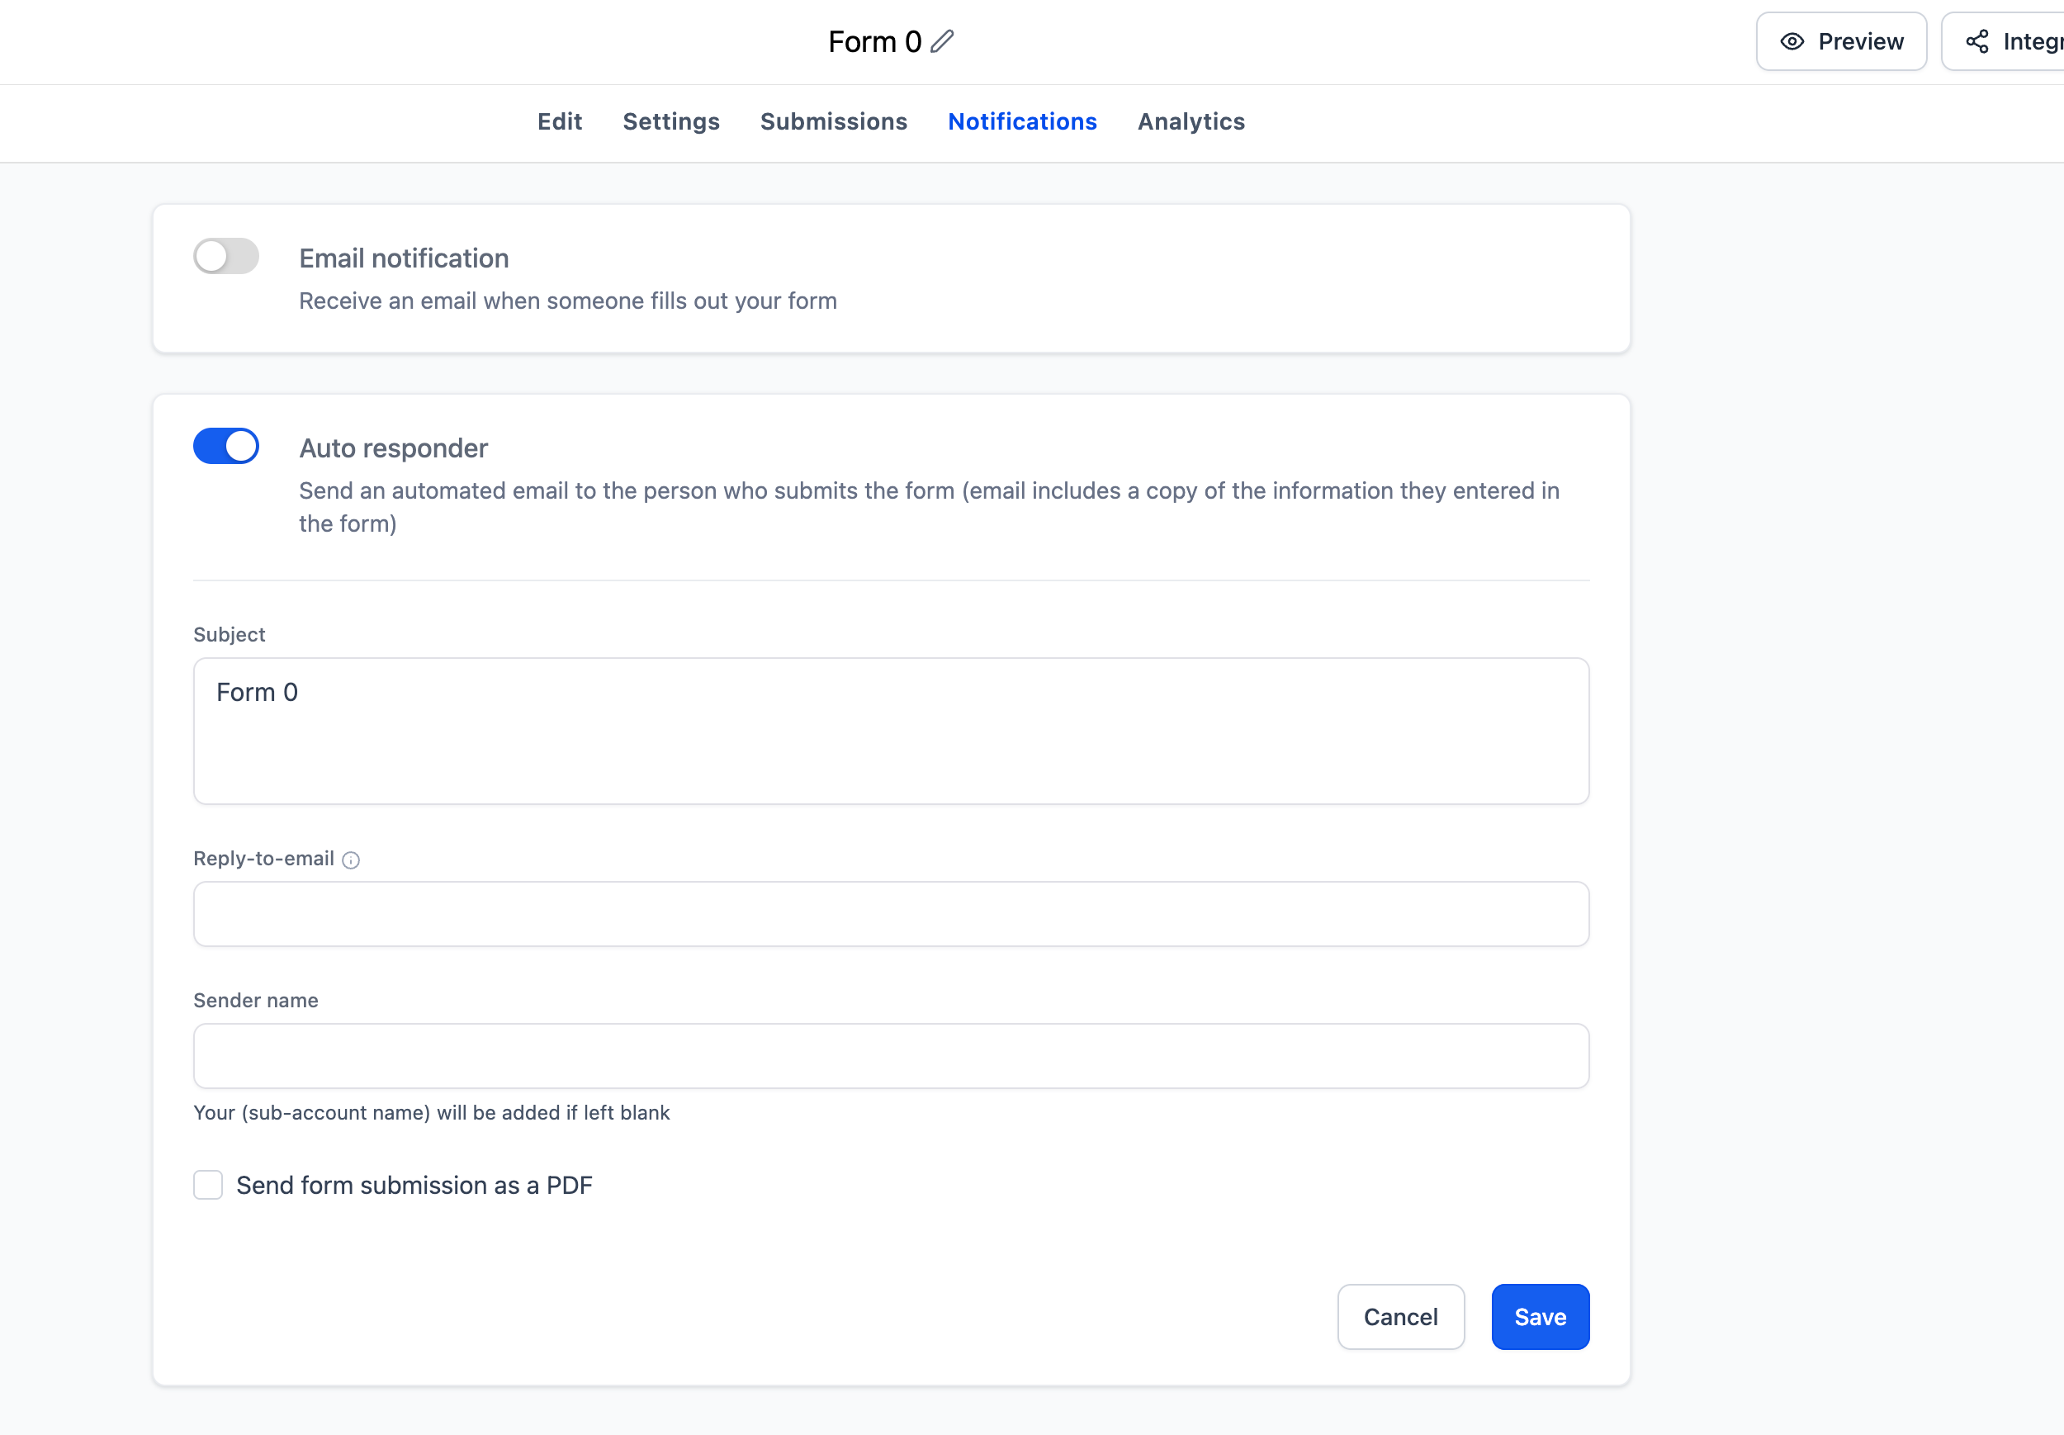Open the Analytics tab
The image size is (2064, 1435).
click(x=1191, y=121)
